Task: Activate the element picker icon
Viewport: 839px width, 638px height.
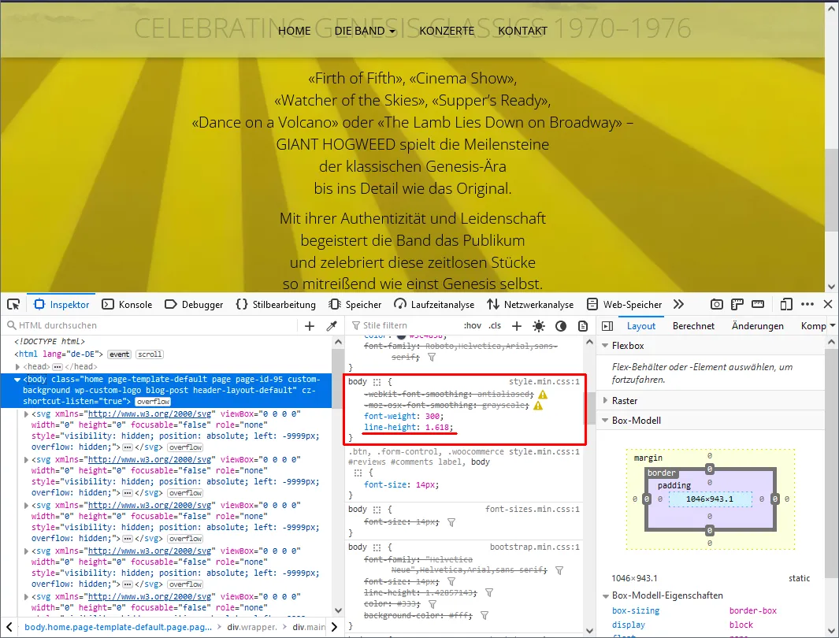Action: pos(13,304)
